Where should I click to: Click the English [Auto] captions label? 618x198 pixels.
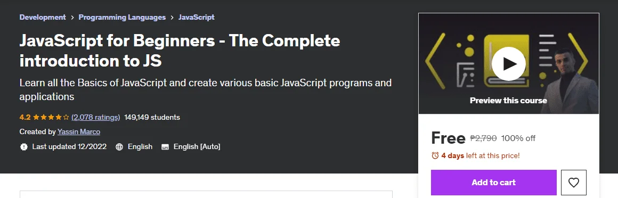(x=197, y=147)
